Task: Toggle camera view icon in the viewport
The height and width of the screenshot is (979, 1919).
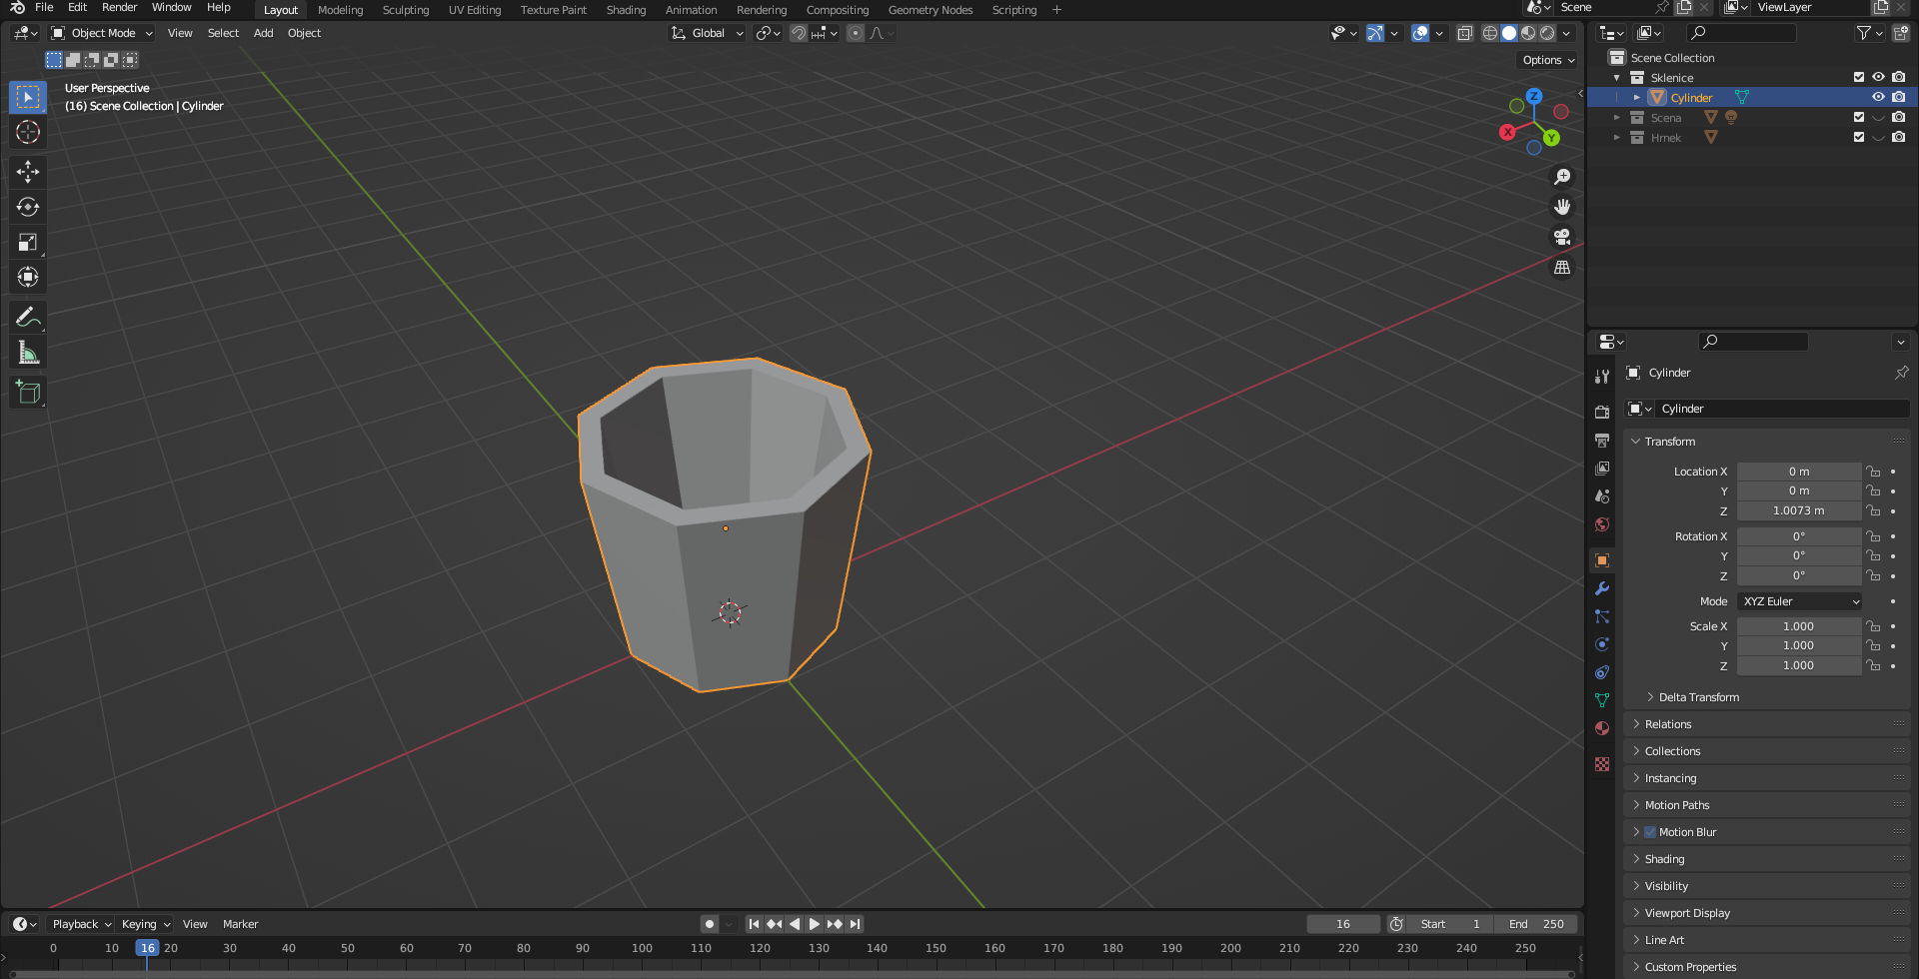Action: tap(1562, 237)
